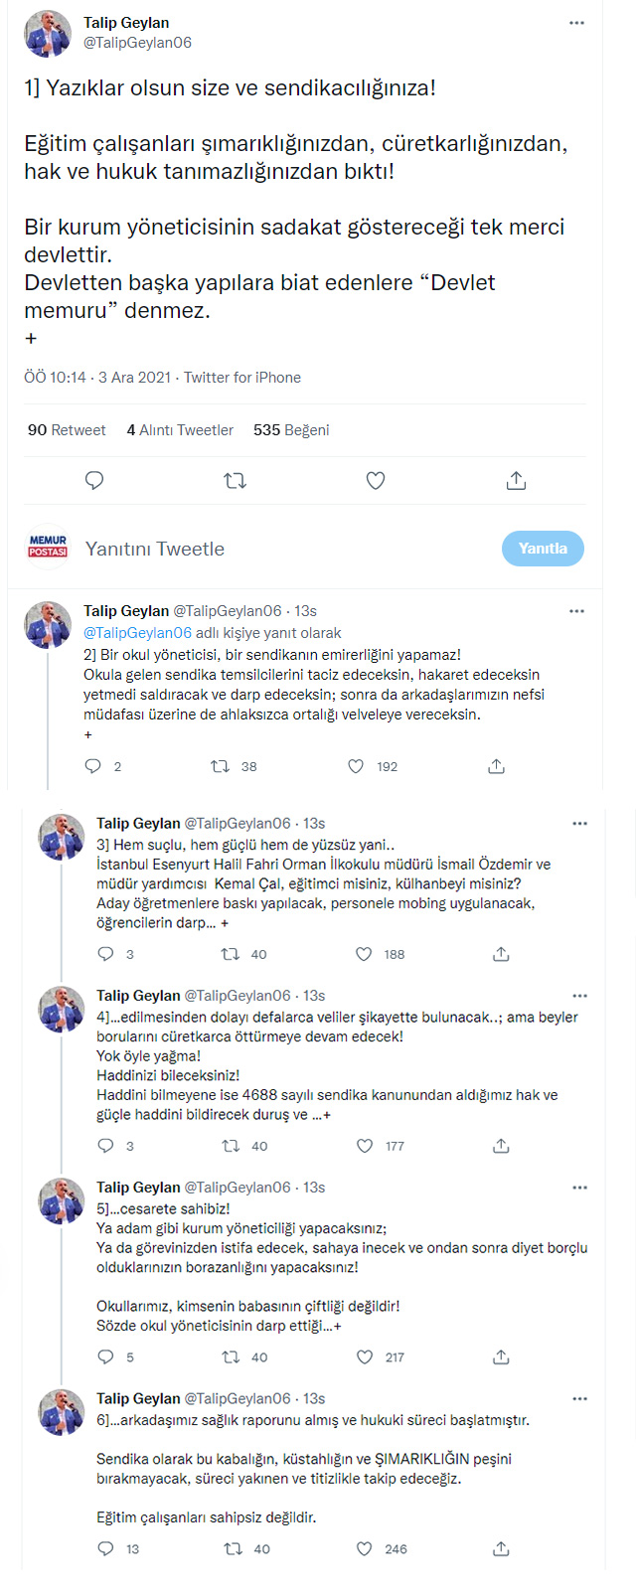Retweet the main tweet using retweet icon

[x=236, y=481]
